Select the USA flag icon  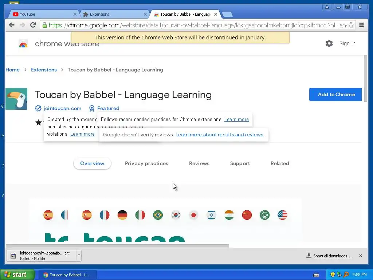(x=282, y=215)
